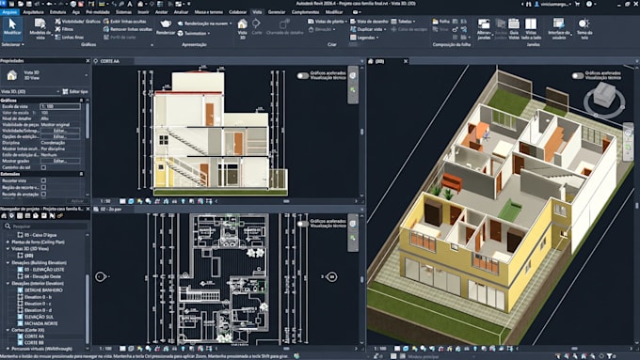Click 02 - 2o pav view vertical scrollbar
The image size is (640, 360).
362,280
